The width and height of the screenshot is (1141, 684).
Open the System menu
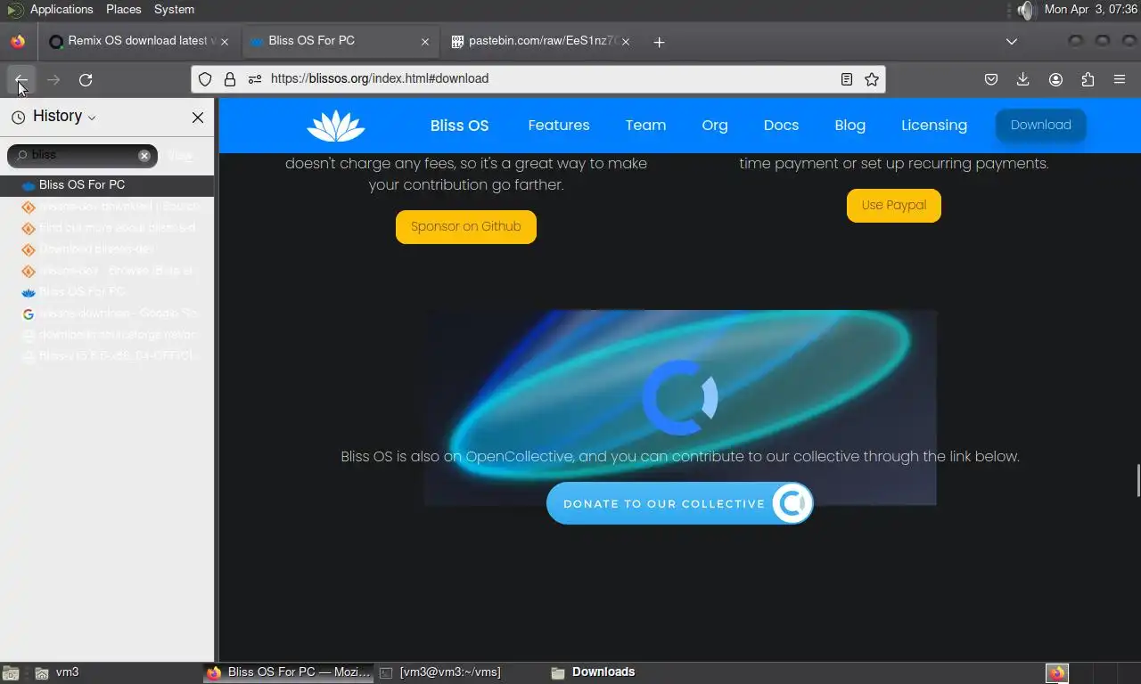point(174,10)
